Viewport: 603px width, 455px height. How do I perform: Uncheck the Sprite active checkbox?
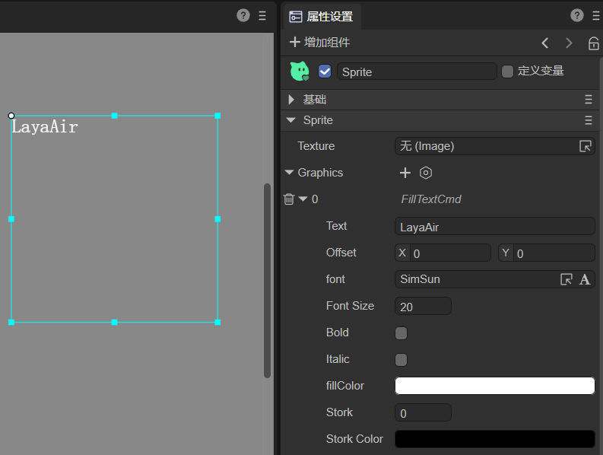[325, 72]
